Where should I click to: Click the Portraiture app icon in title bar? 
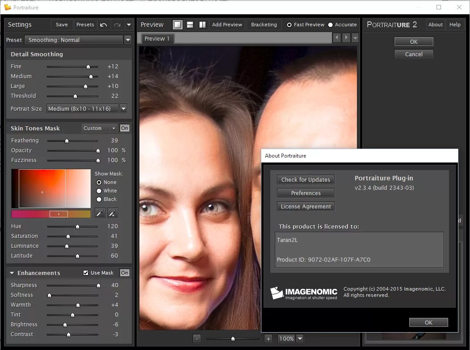click(7, 7)
